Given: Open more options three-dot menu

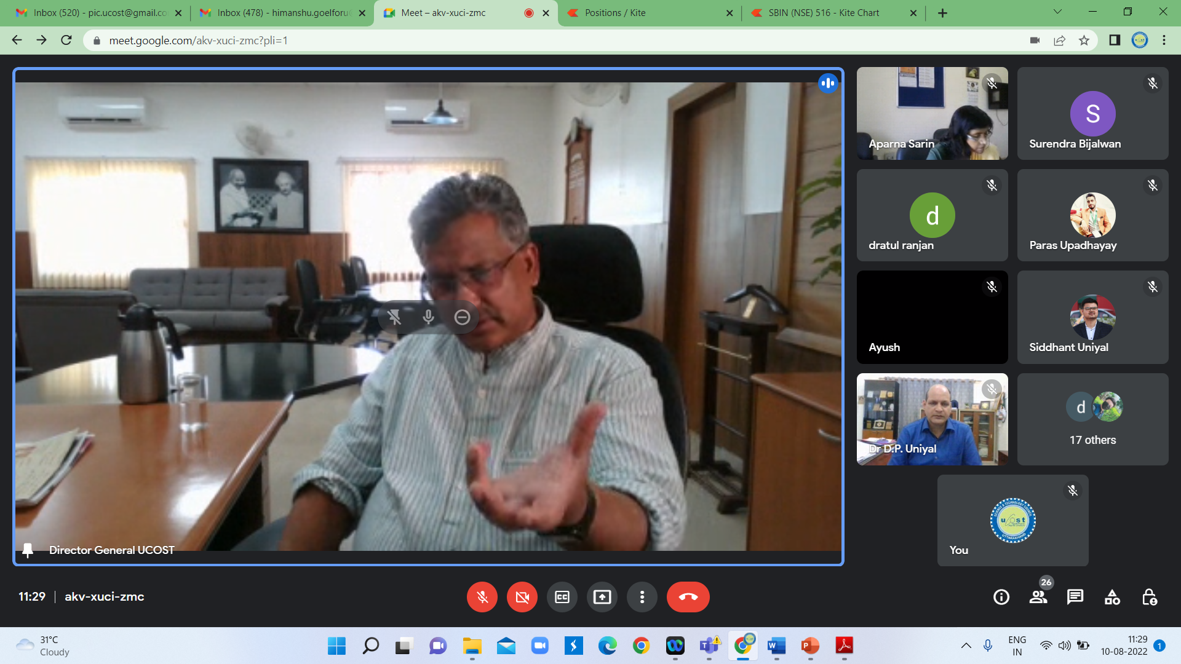Looking at the screenshot, I should [x=642, y=597].
